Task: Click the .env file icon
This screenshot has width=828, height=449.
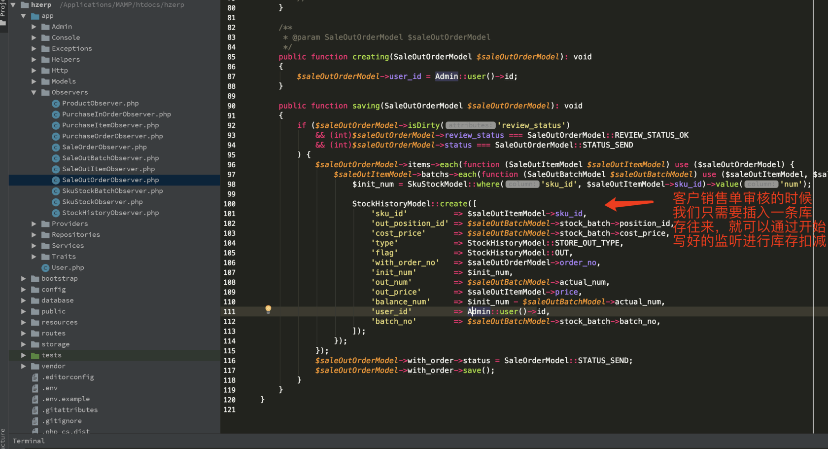Action: [x=35, y=388]
